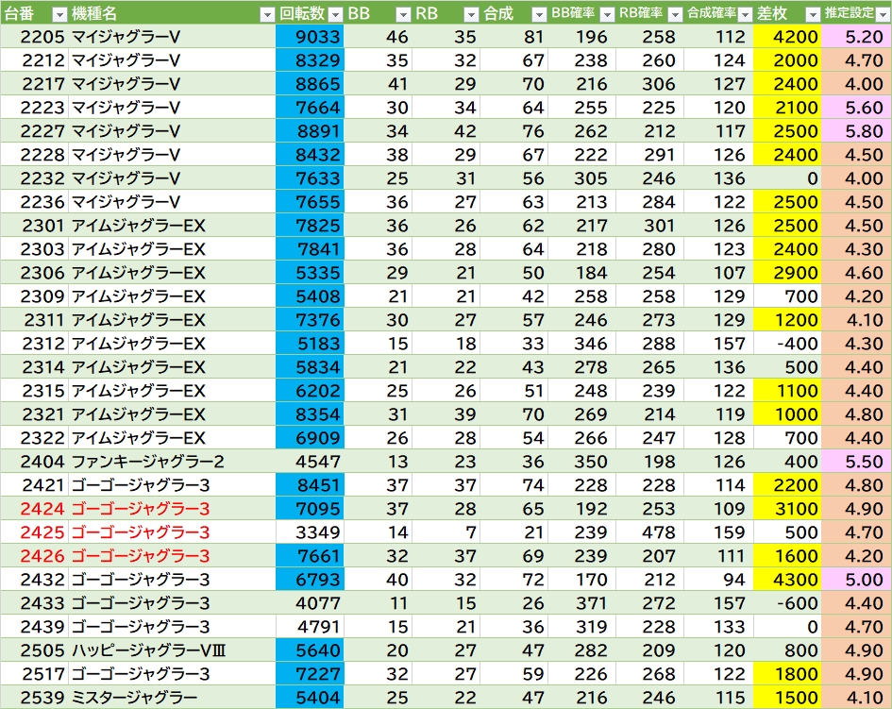Select the BB確率 cell showing 346
The width and height of the screenshot is (892, 709).
[x=582, y=344]
